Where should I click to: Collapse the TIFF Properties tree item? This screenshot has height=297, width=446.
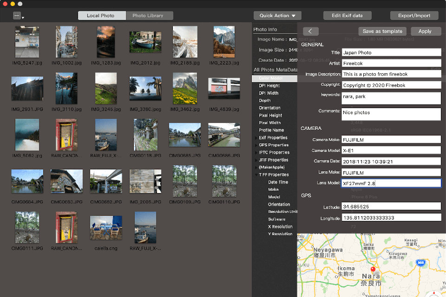click(x=256, y=174)
